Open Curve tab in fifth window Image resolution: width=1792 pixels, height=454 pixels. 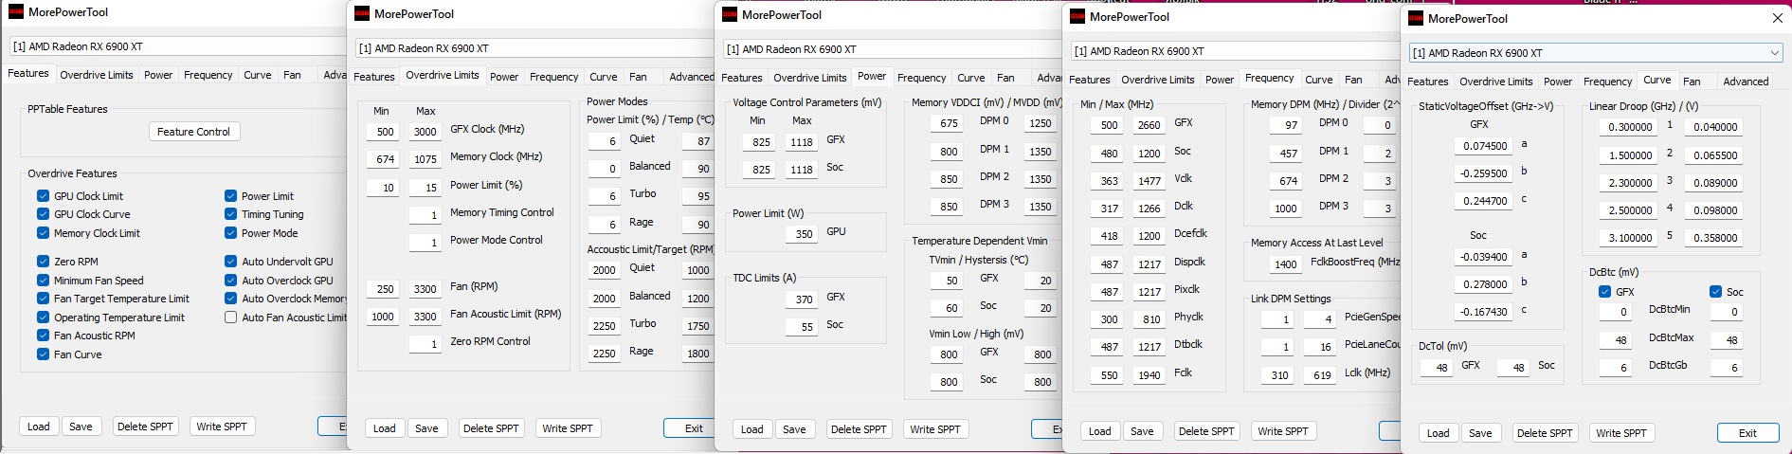pos(1657,81)
